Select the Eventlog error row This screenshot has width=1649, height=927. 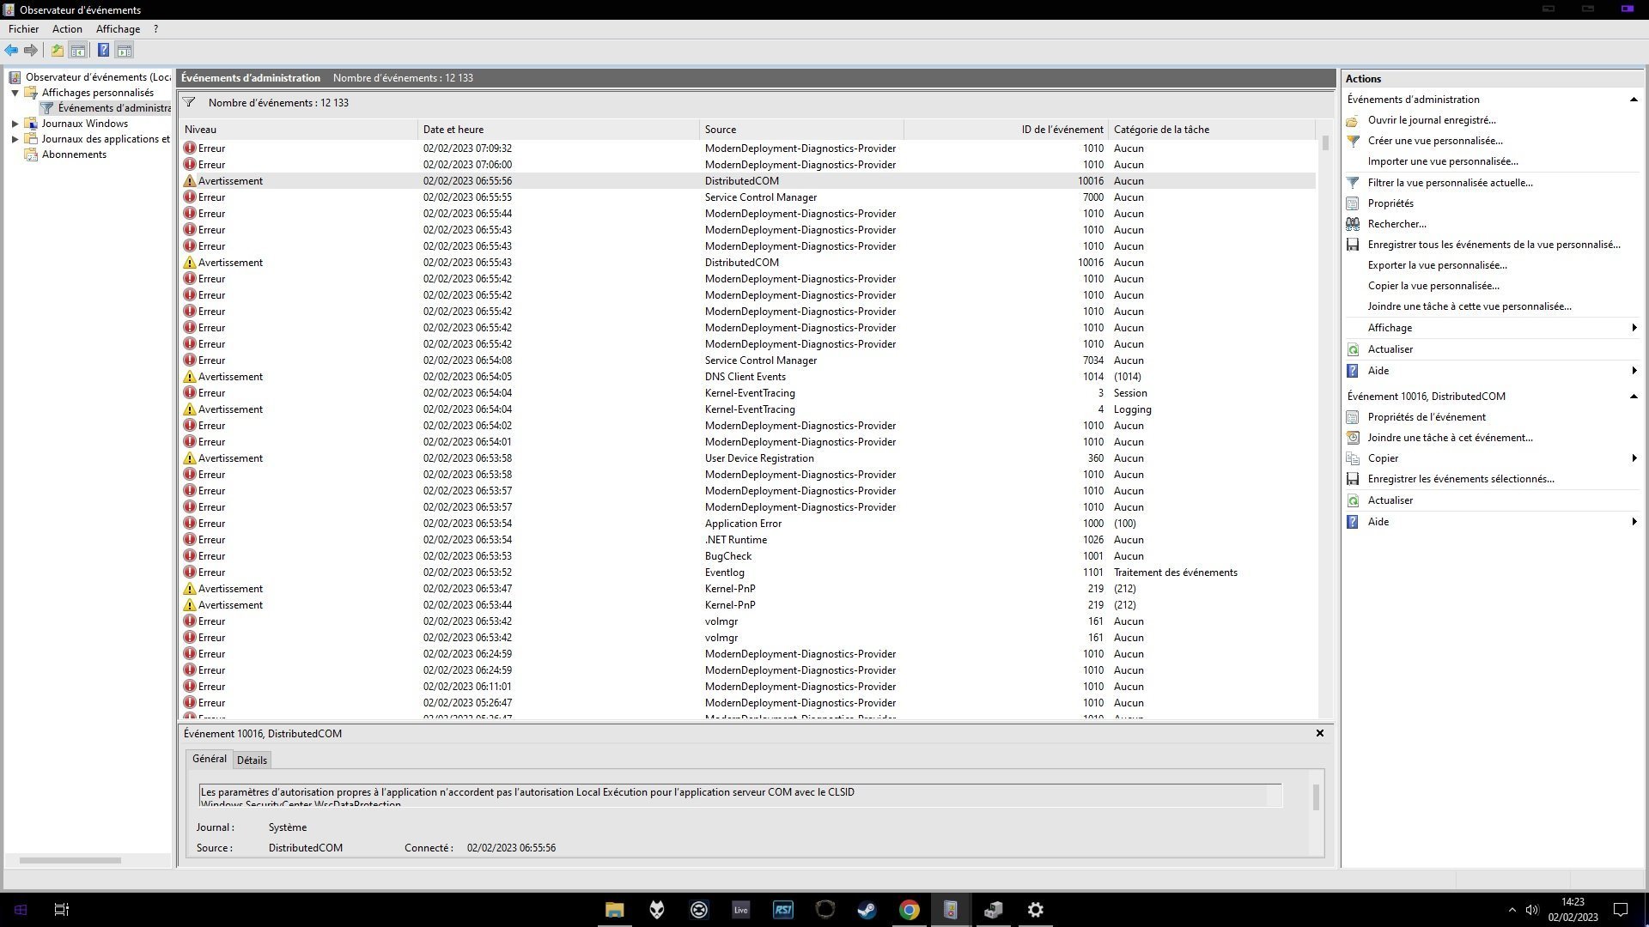[747, 573]
